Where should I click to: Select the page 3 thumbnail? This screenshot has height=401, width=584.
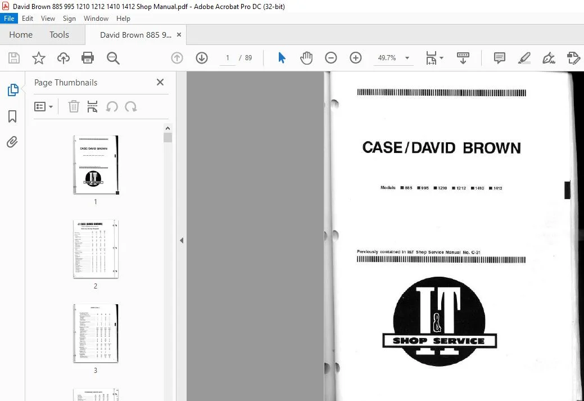(x=96, y=333)
